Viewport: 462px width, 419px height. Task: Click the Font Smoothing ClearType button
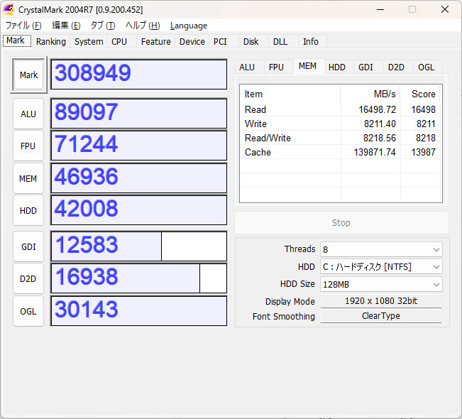[x=381, y=316]
